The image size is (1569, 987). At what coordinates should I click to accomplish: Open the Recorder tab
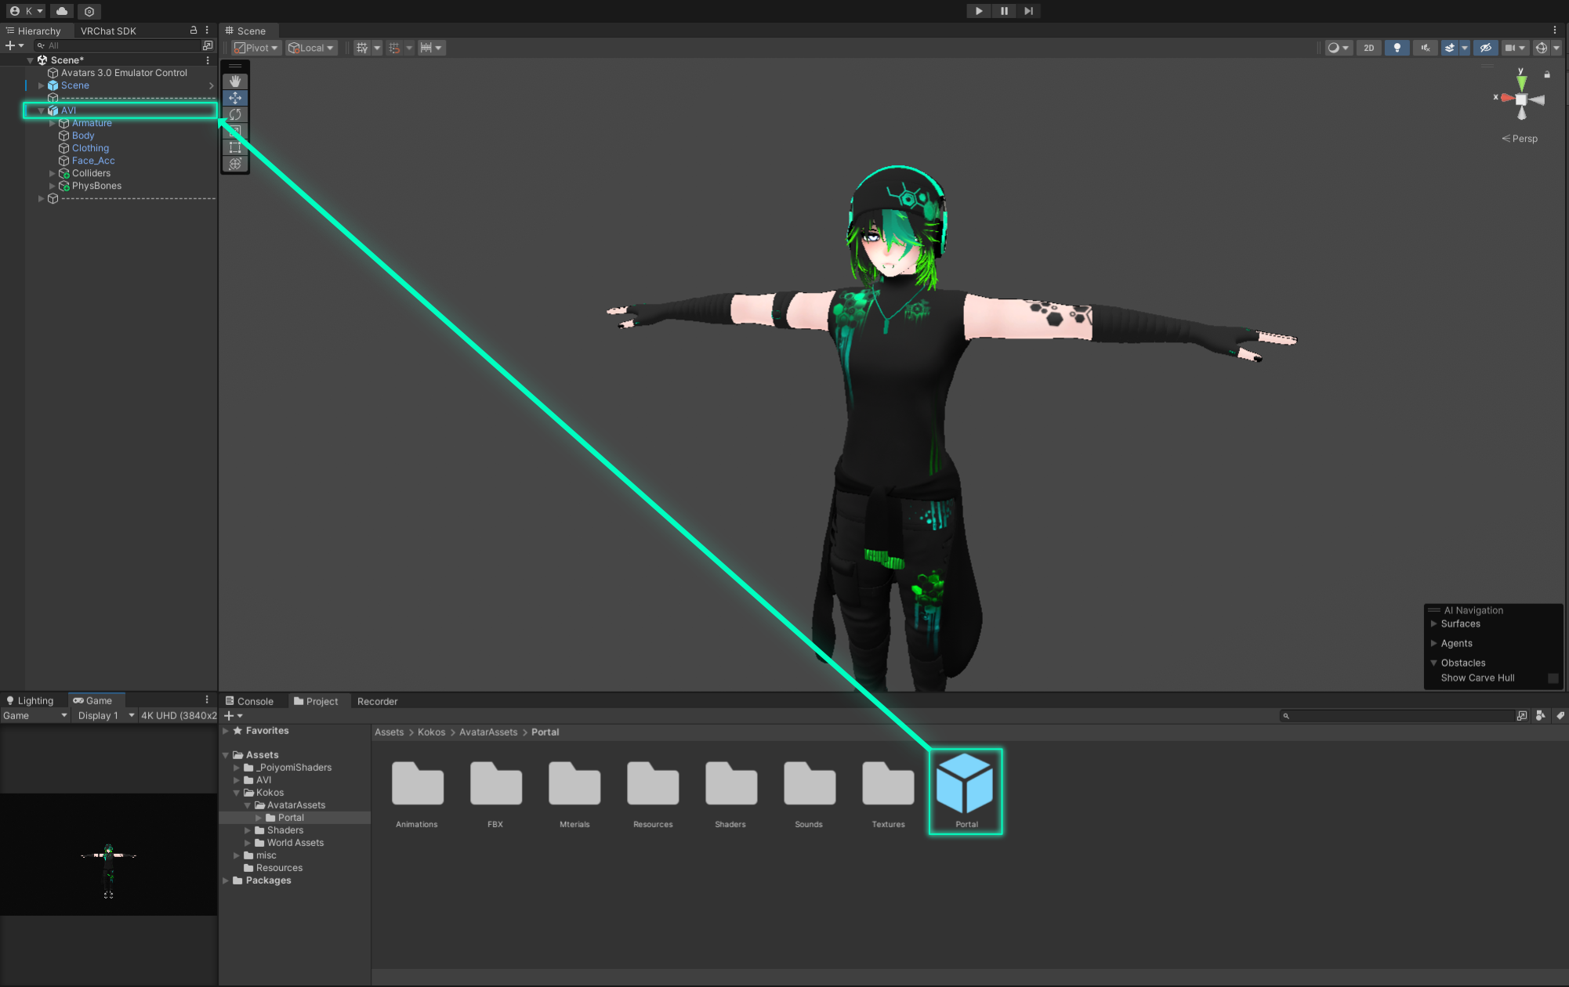(377, 701)
